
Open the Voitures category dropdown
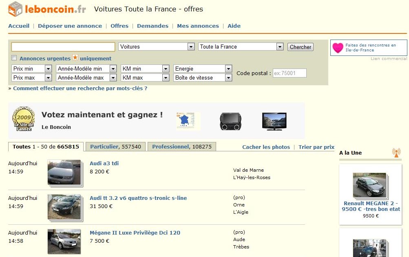click(157, 47)
